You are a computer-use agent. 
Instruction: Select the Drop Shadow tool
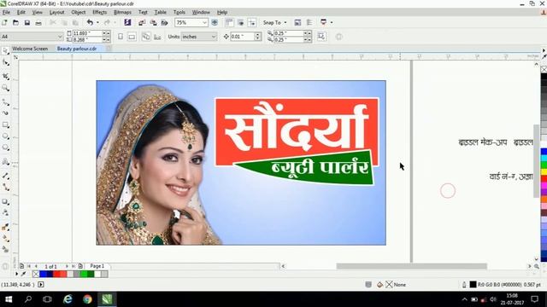point(6,201)
